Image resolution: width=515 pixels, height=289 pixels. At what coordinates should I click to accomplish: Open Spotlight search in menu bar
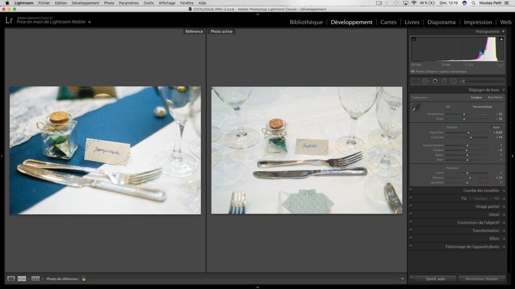pos(473,3)
